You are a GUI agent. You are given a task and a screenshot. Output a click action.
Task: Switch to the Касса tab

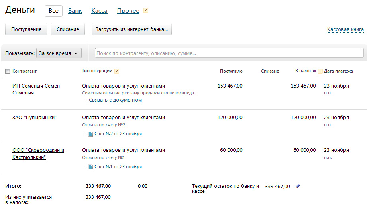[99, 11]
